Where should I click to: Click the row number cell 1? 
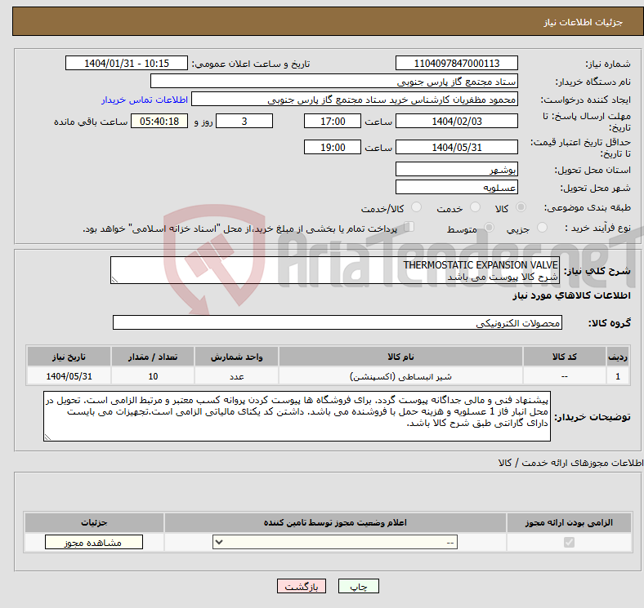(x=618, y=376)
